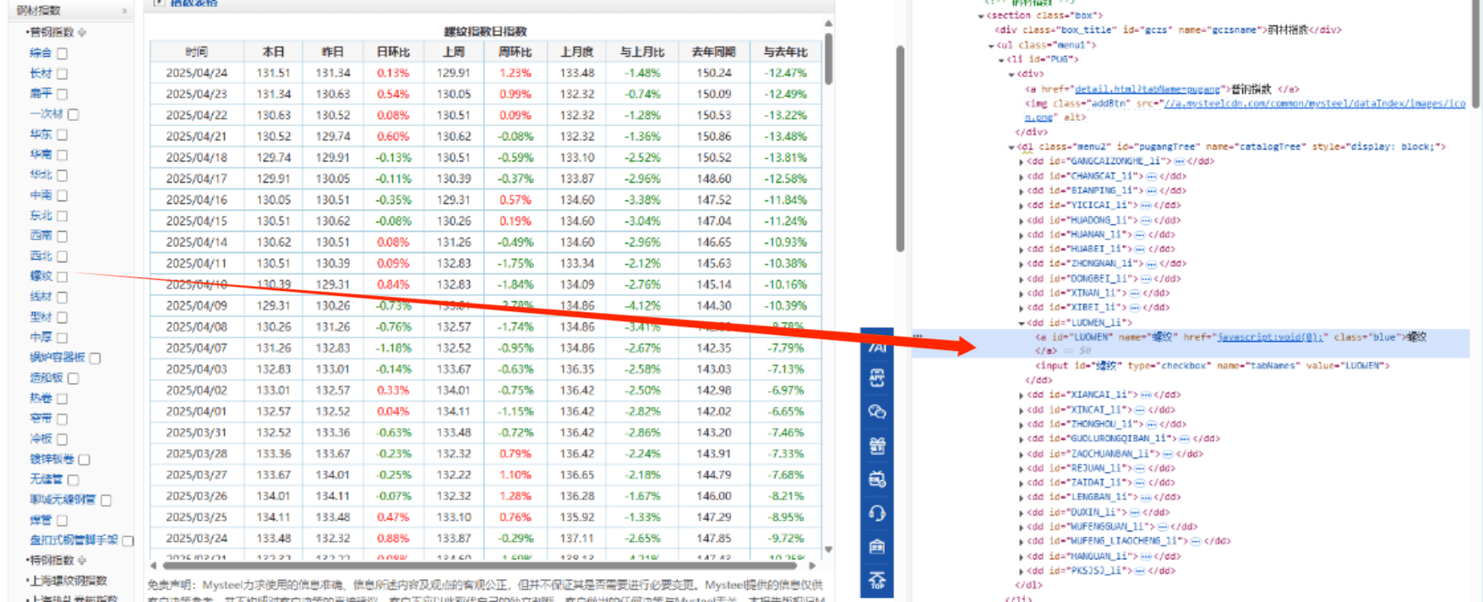Click the gift box icon in blue sidebar
1483x602 pixels.
click(877, 446)
